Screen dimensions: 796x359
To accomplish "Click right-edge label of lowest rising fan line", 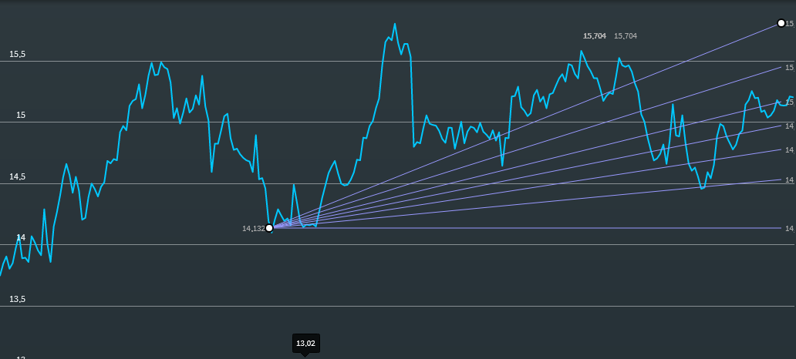I will tap(789, 180).
